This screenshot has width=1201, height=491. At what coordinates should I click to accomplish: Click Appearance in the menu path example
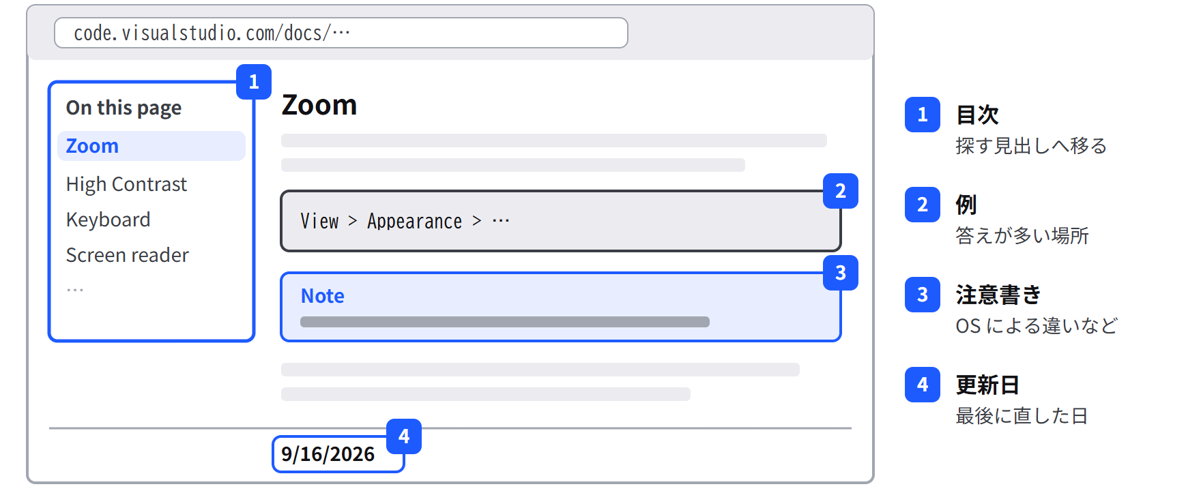(x=414, y=221)
